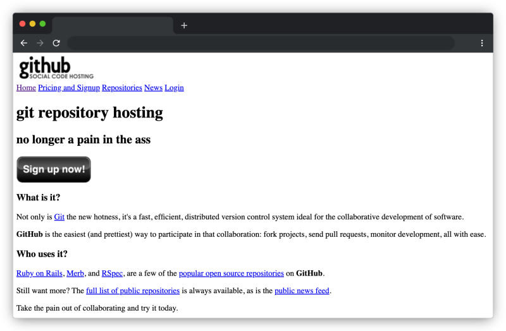Open full list of public repositories link
The height and width of the screenshot is (331, 506).
133,291
